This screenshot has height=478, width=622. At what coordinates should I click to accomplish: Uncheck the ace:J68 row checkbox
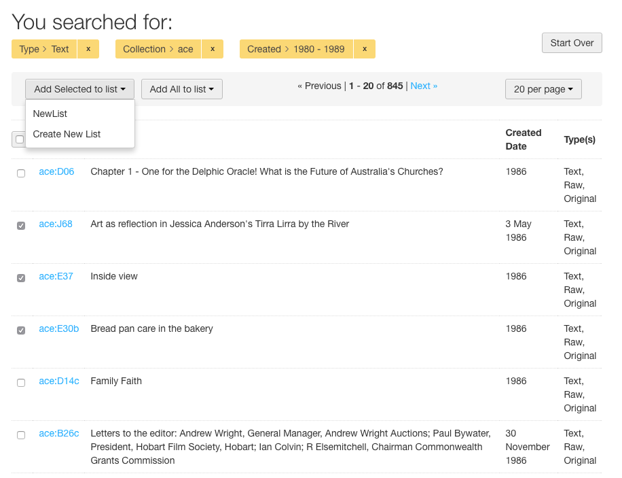(x=21, y=226)
